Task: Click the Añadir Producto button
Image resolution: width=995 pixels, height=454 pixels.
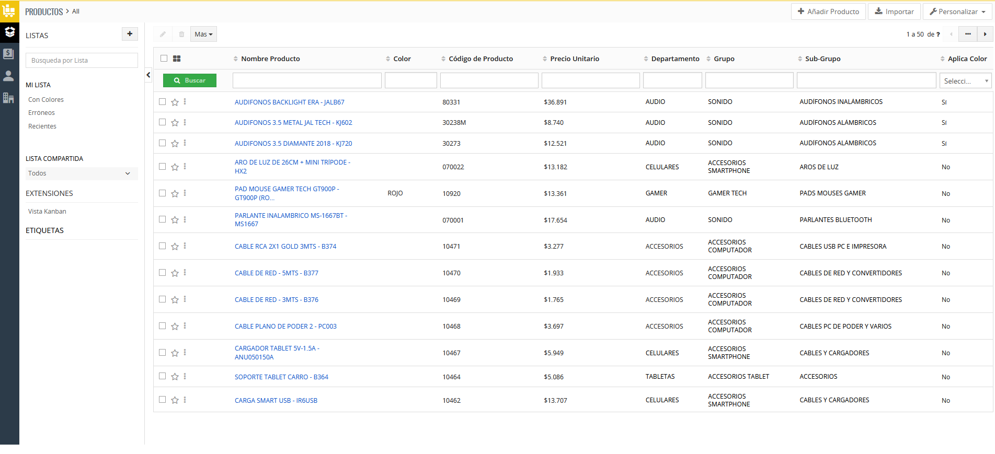Action: pyautogui.click(x=828, y=11)
